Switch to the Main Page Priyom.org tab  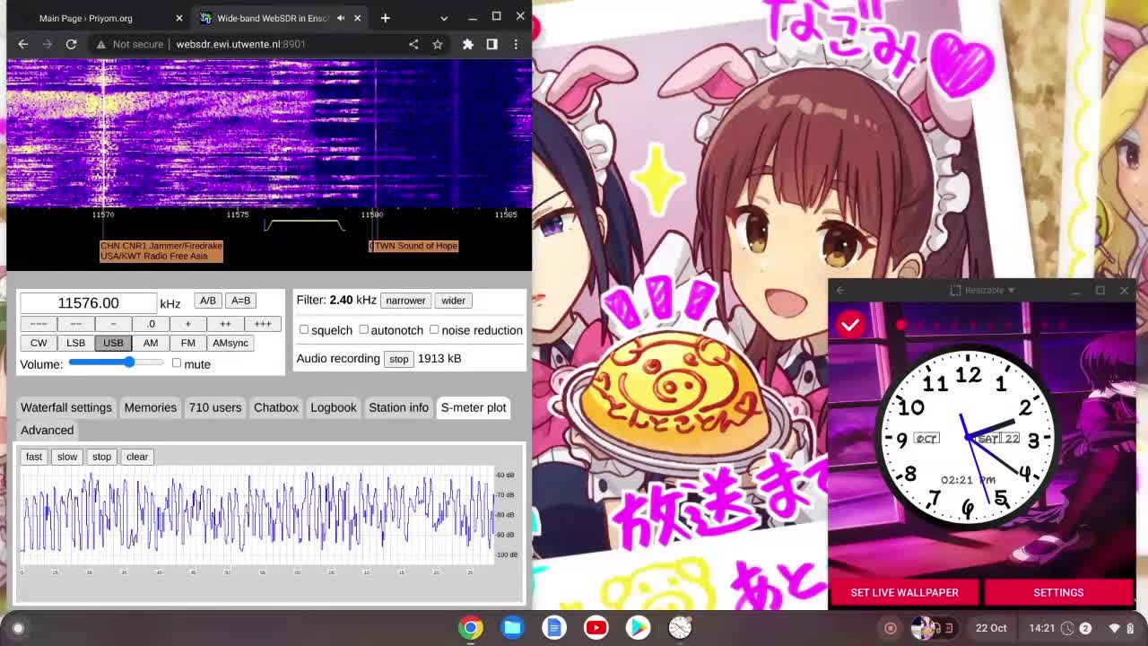tap(100, 18)
